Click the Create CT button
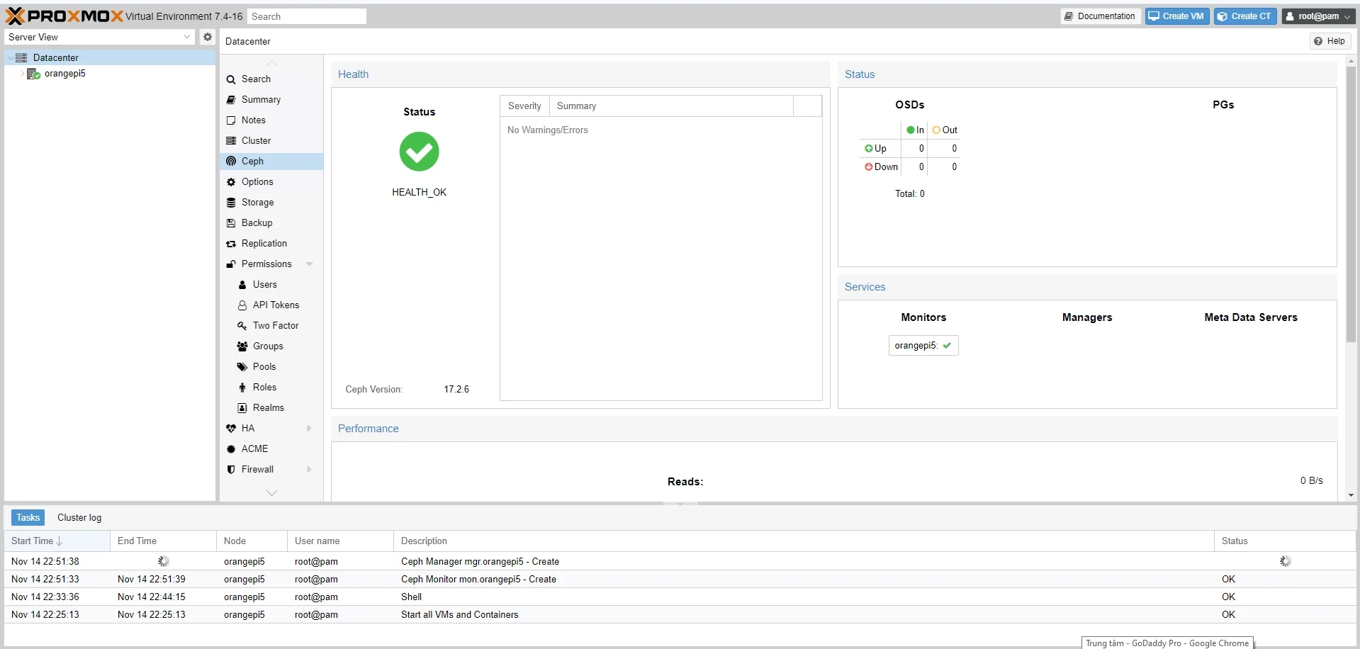The width and height of the screenshot is (1360, 649). coord(1244,16)
